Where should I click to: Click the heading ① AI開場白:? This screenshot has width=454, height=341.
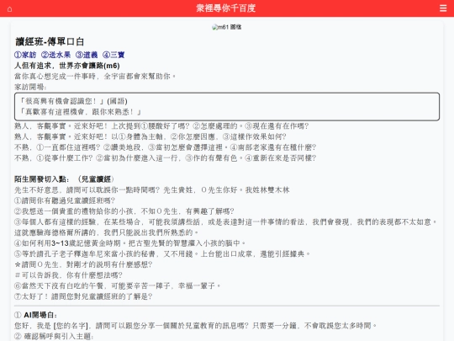coord(35,315)
